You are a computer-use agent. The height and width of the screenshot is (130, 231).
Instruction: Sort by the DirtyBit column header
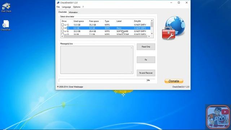pos(137,21)
